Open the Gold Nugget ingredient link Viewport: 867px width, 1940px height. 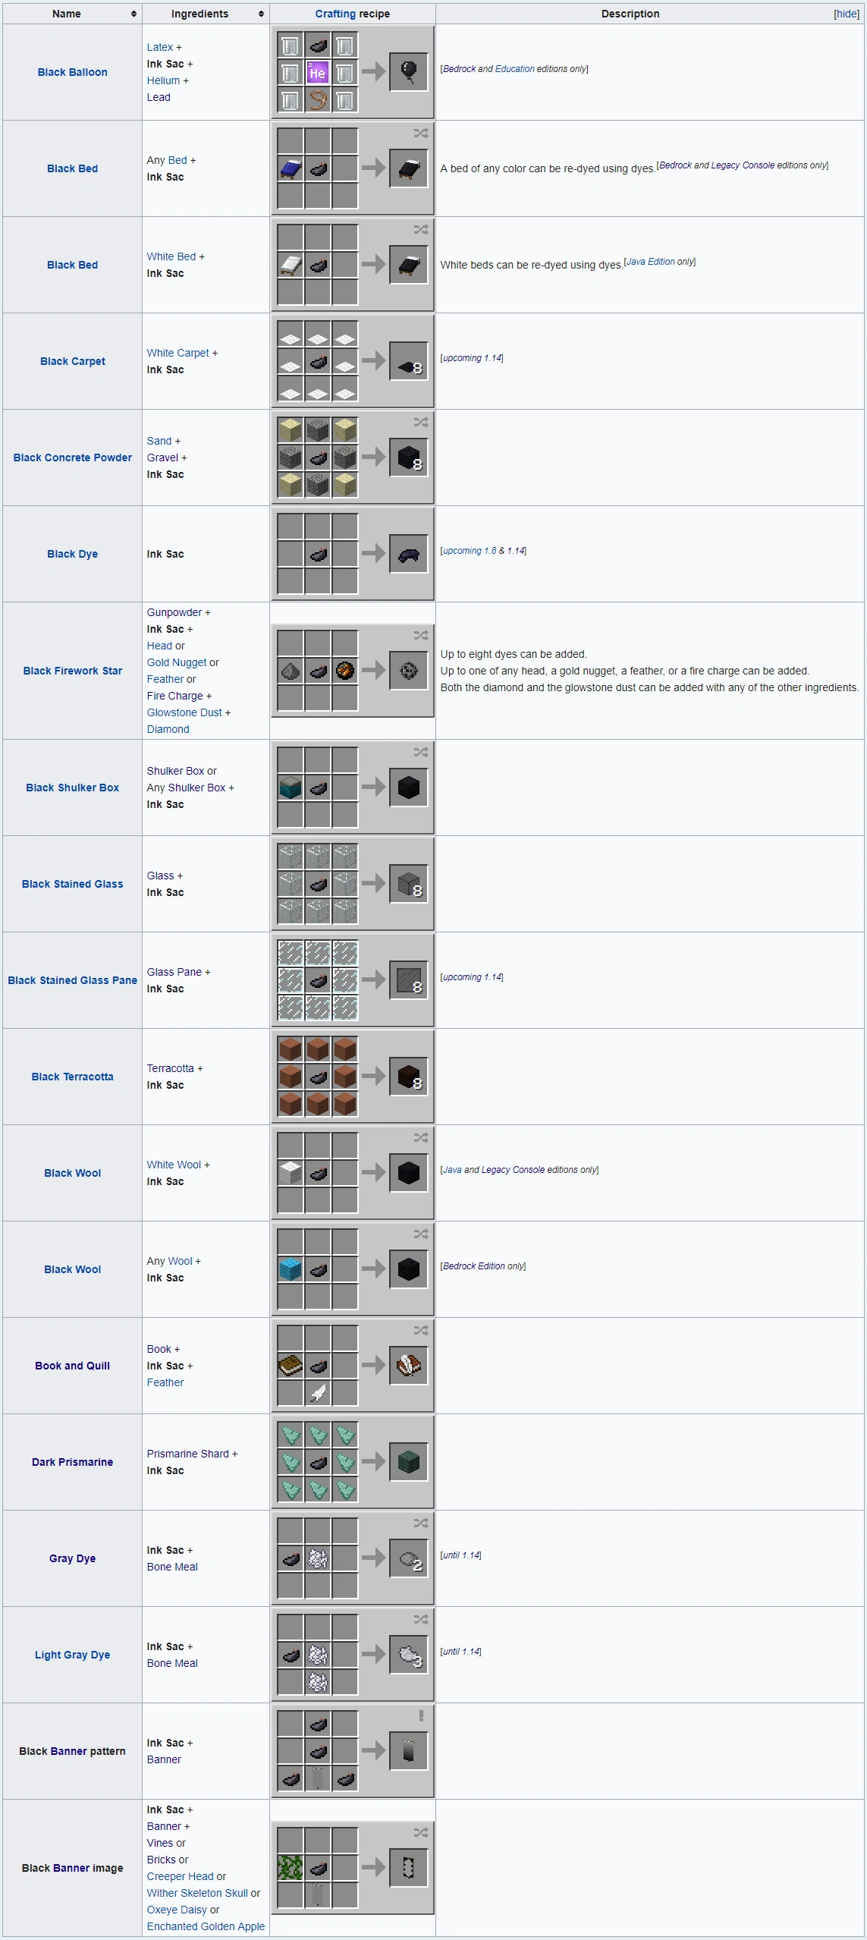click(177, 662)
